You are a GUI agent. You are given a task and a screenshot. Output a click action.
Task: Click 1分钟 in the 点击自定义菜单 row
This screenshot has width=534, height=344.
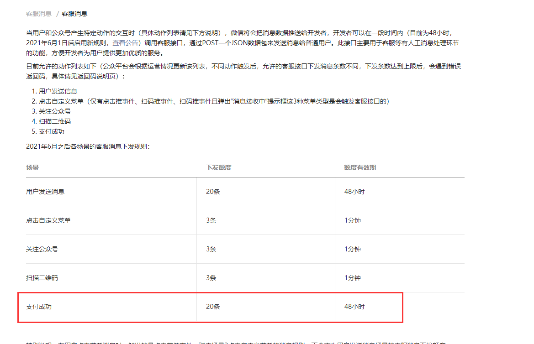click(353, 220)
